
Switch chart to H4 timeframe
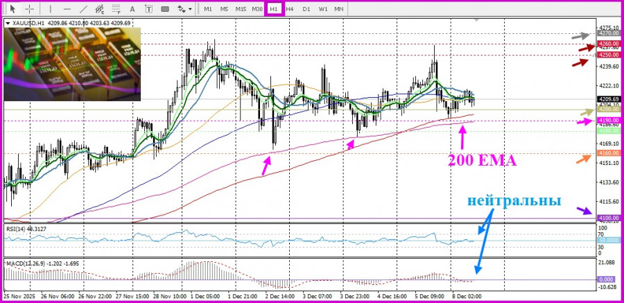290,9
